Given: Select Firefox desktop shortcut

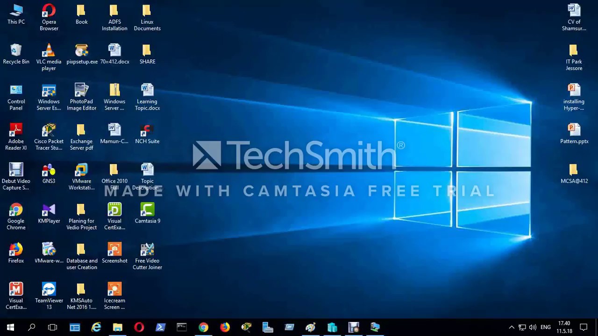Looking at the screenshot, I should (16, 253).
